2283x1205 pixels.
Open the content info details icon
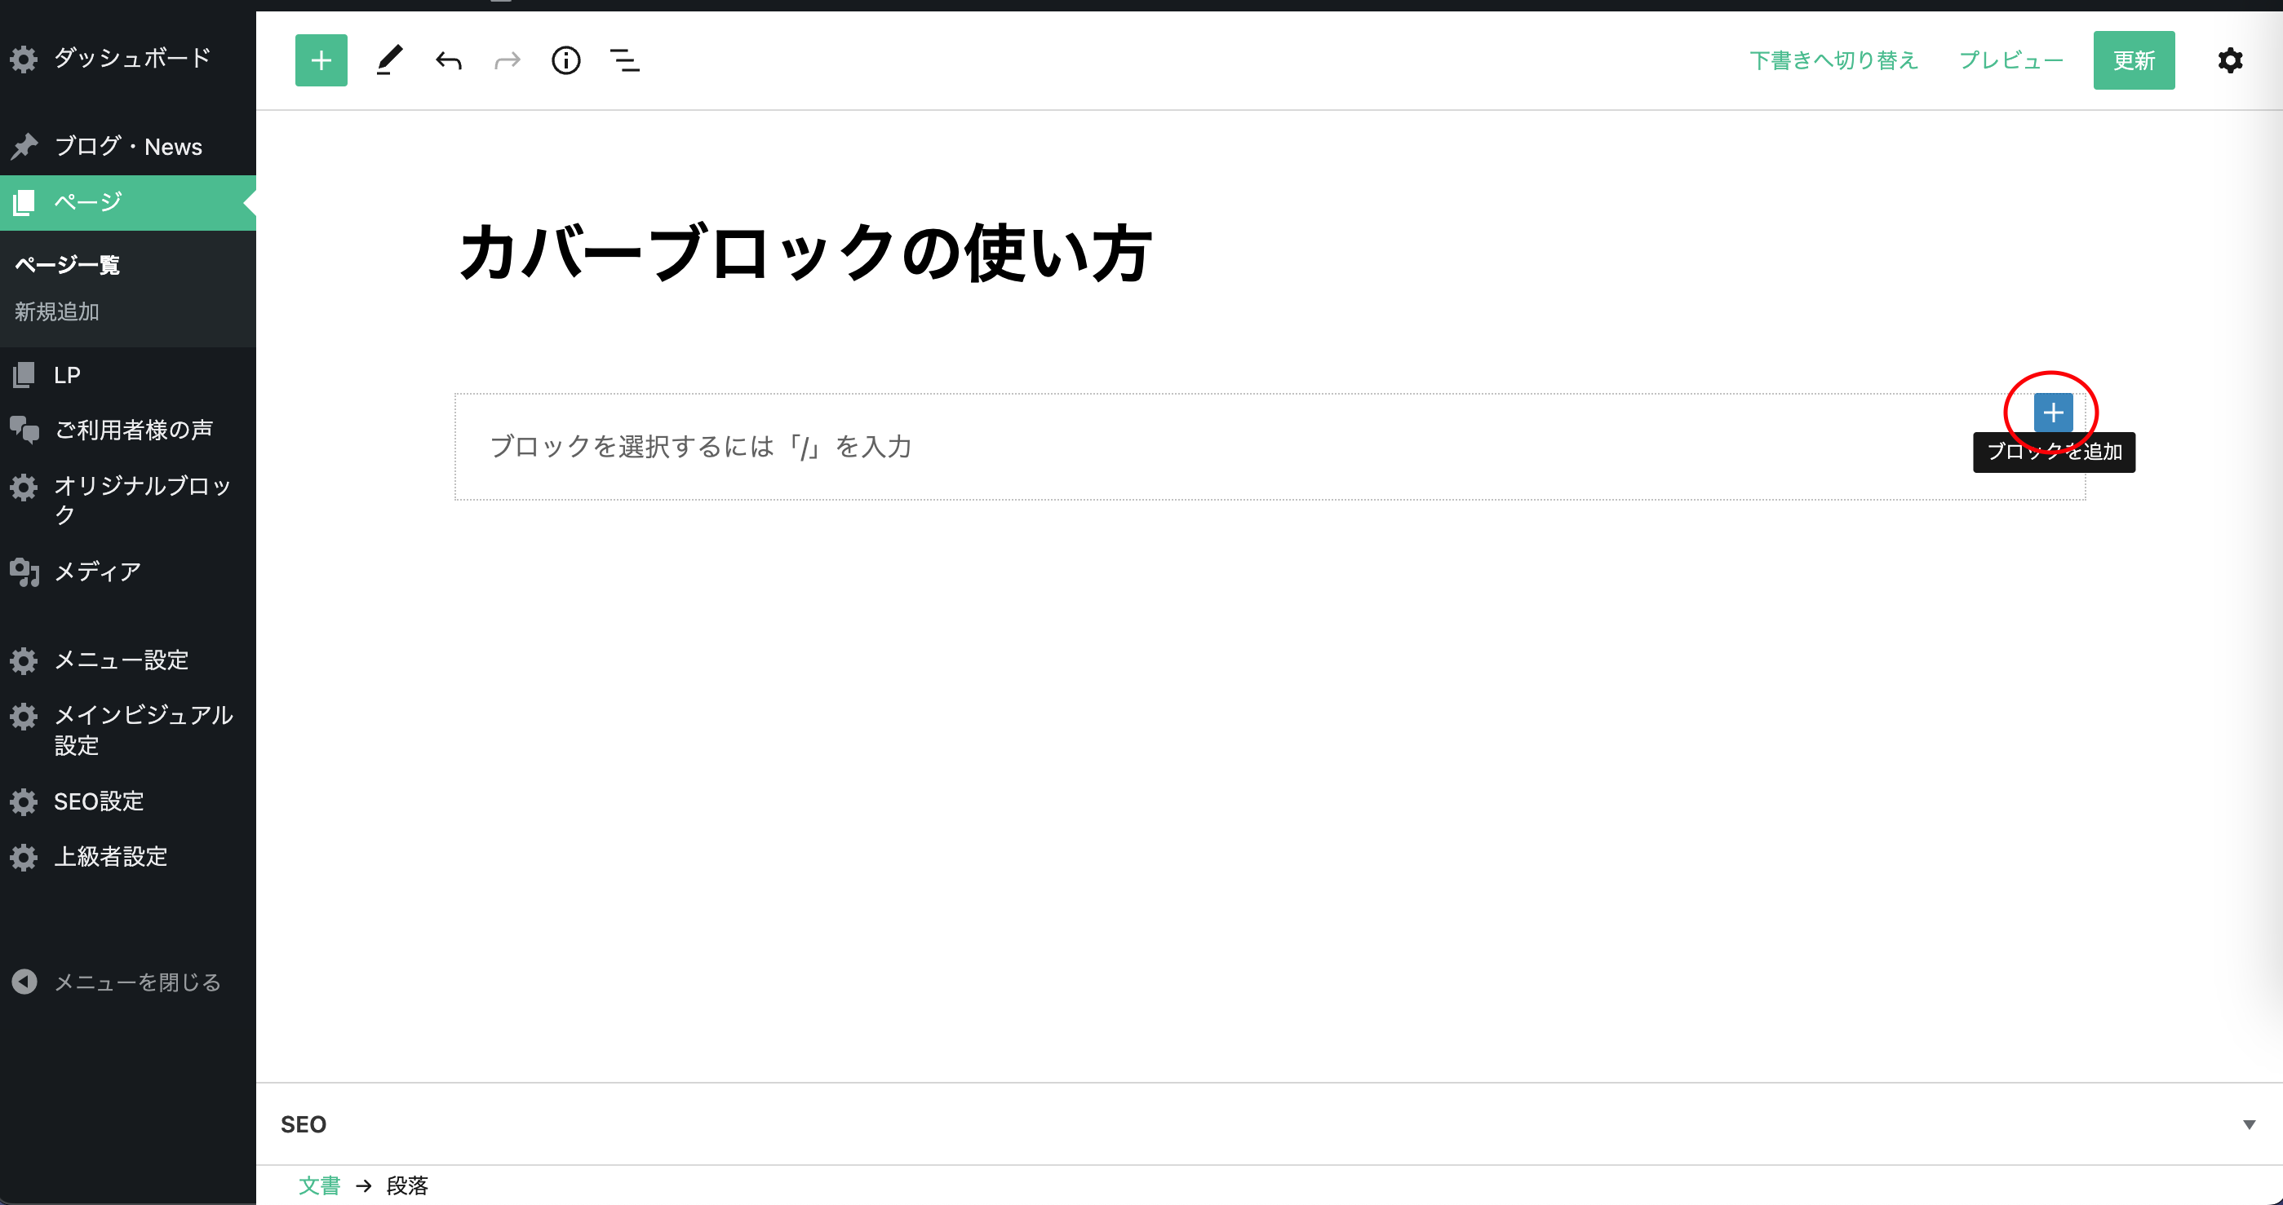[x=565, y=60]
